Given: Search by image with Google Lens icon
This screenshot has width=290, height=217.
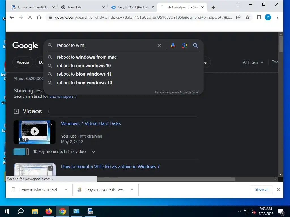Looking at the screenshot, I should pos(184,45).
